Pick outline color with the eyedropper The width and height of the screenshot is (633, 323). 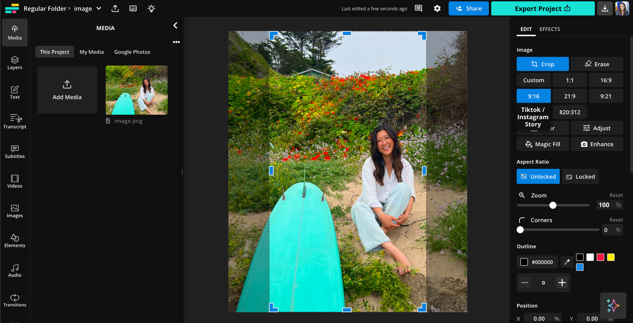coord(567,262)
